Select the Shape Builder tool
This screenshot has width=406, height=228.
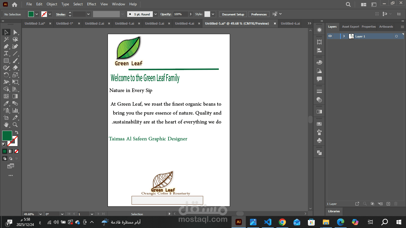click(6, 89)
